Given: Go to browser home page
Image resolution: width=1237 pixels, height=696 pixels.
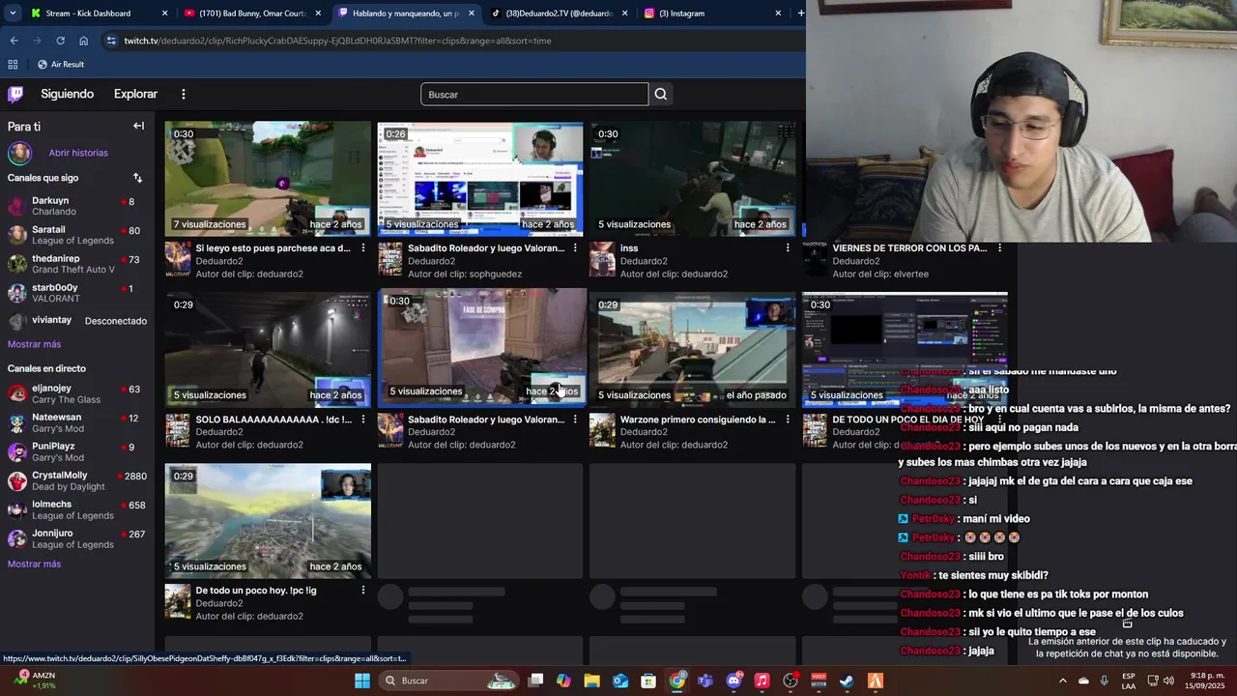Looking at the screenshot, I should [x=83, y=41].
